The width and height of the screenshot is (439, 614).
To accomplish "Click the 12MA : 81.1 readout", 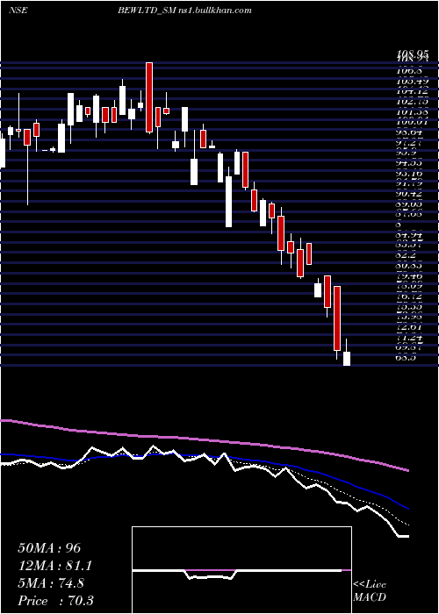I will 55,566.
